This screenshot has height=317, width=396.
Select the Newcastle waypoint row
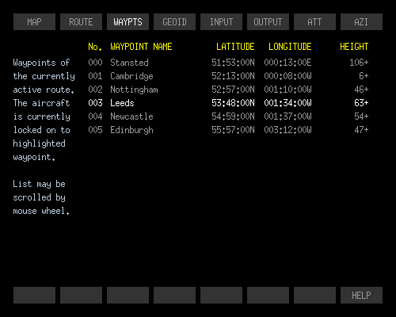pos(228,116)
